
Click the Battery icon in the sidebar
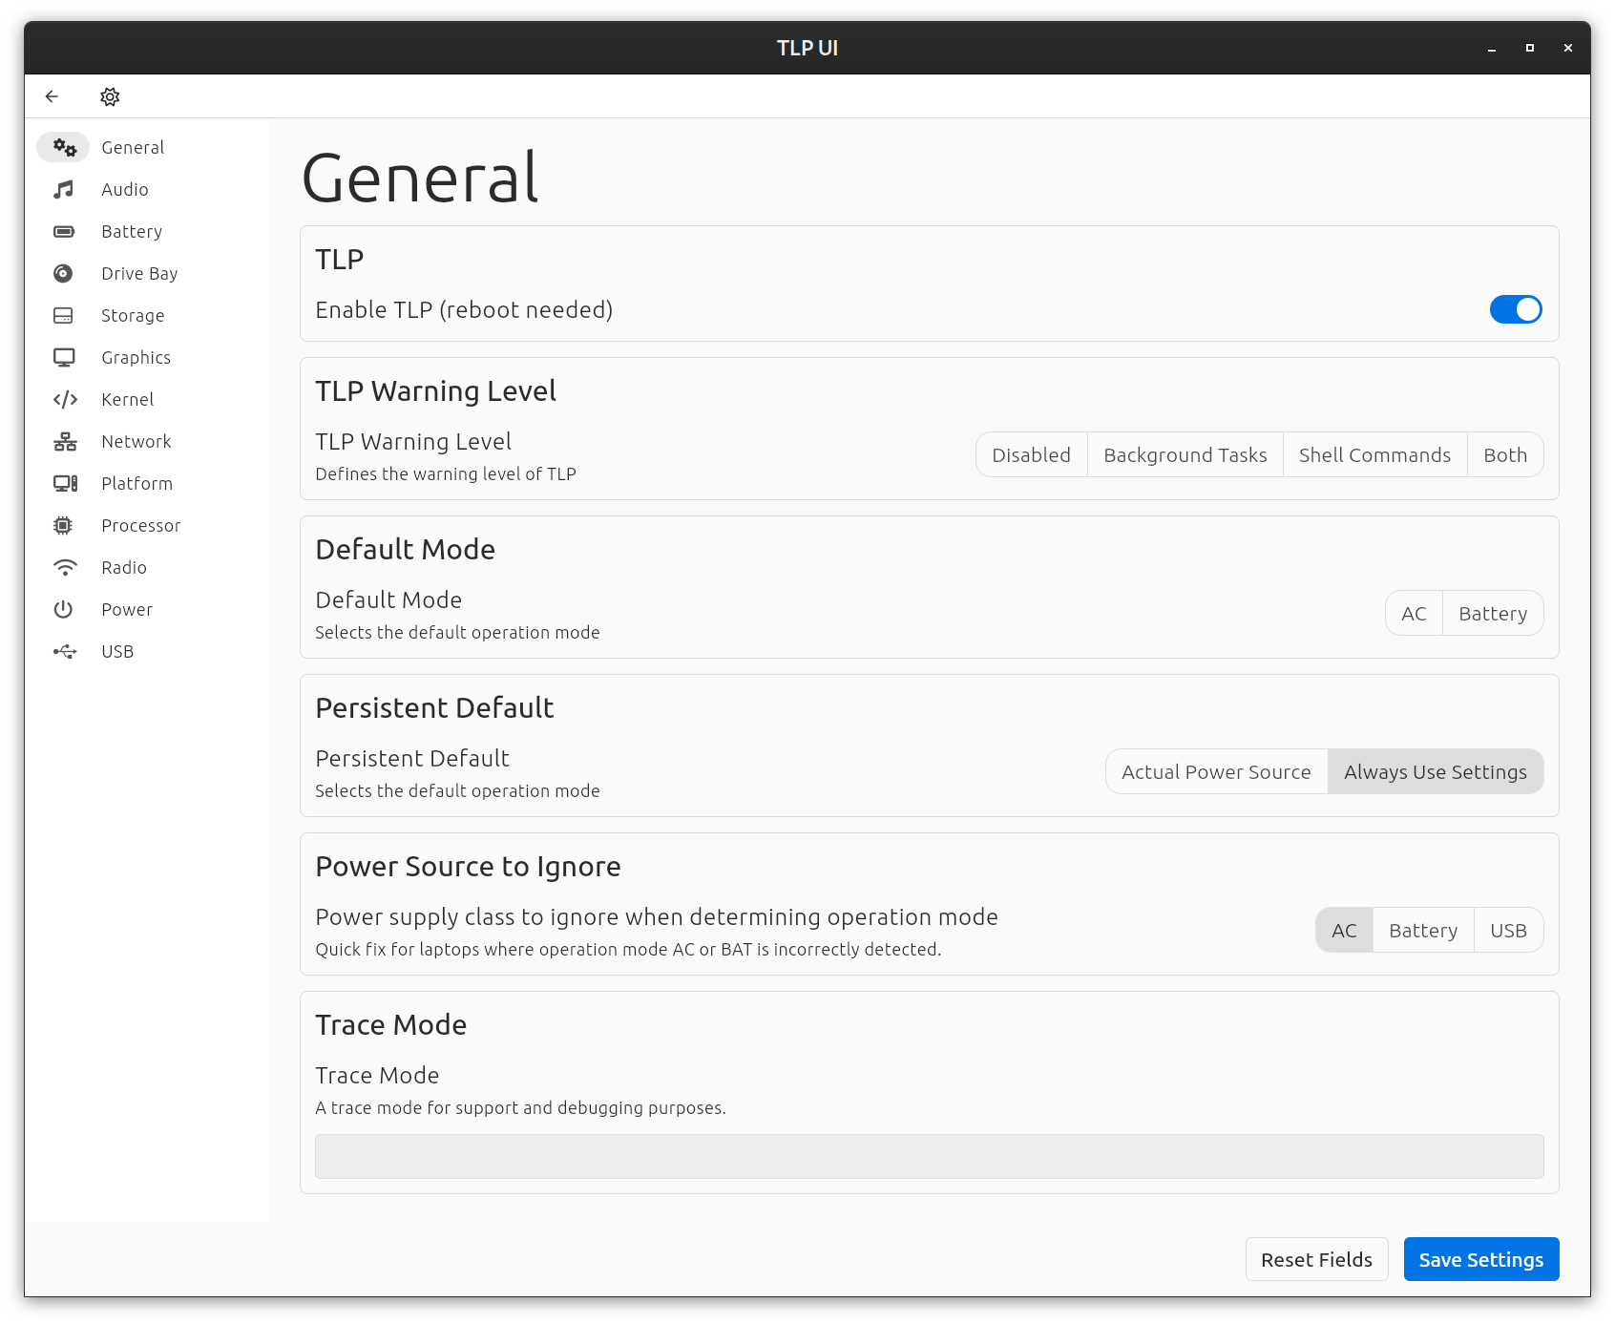click(64, 231)
